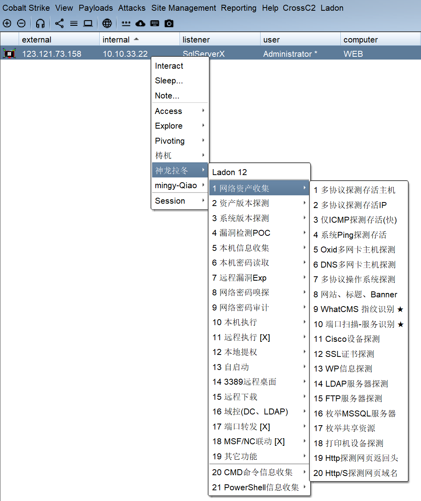Image resolution: width=421 pixels, height=501 pixels.
Task: Click the Disconnect minus icon
Action: [x=21, y=23]
